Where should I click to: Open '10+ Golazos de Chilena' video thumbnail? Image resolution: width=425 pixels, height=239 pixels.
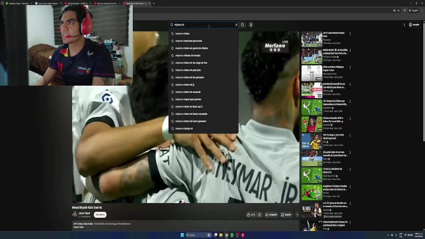pyautogui.click(x=312, y=107)
